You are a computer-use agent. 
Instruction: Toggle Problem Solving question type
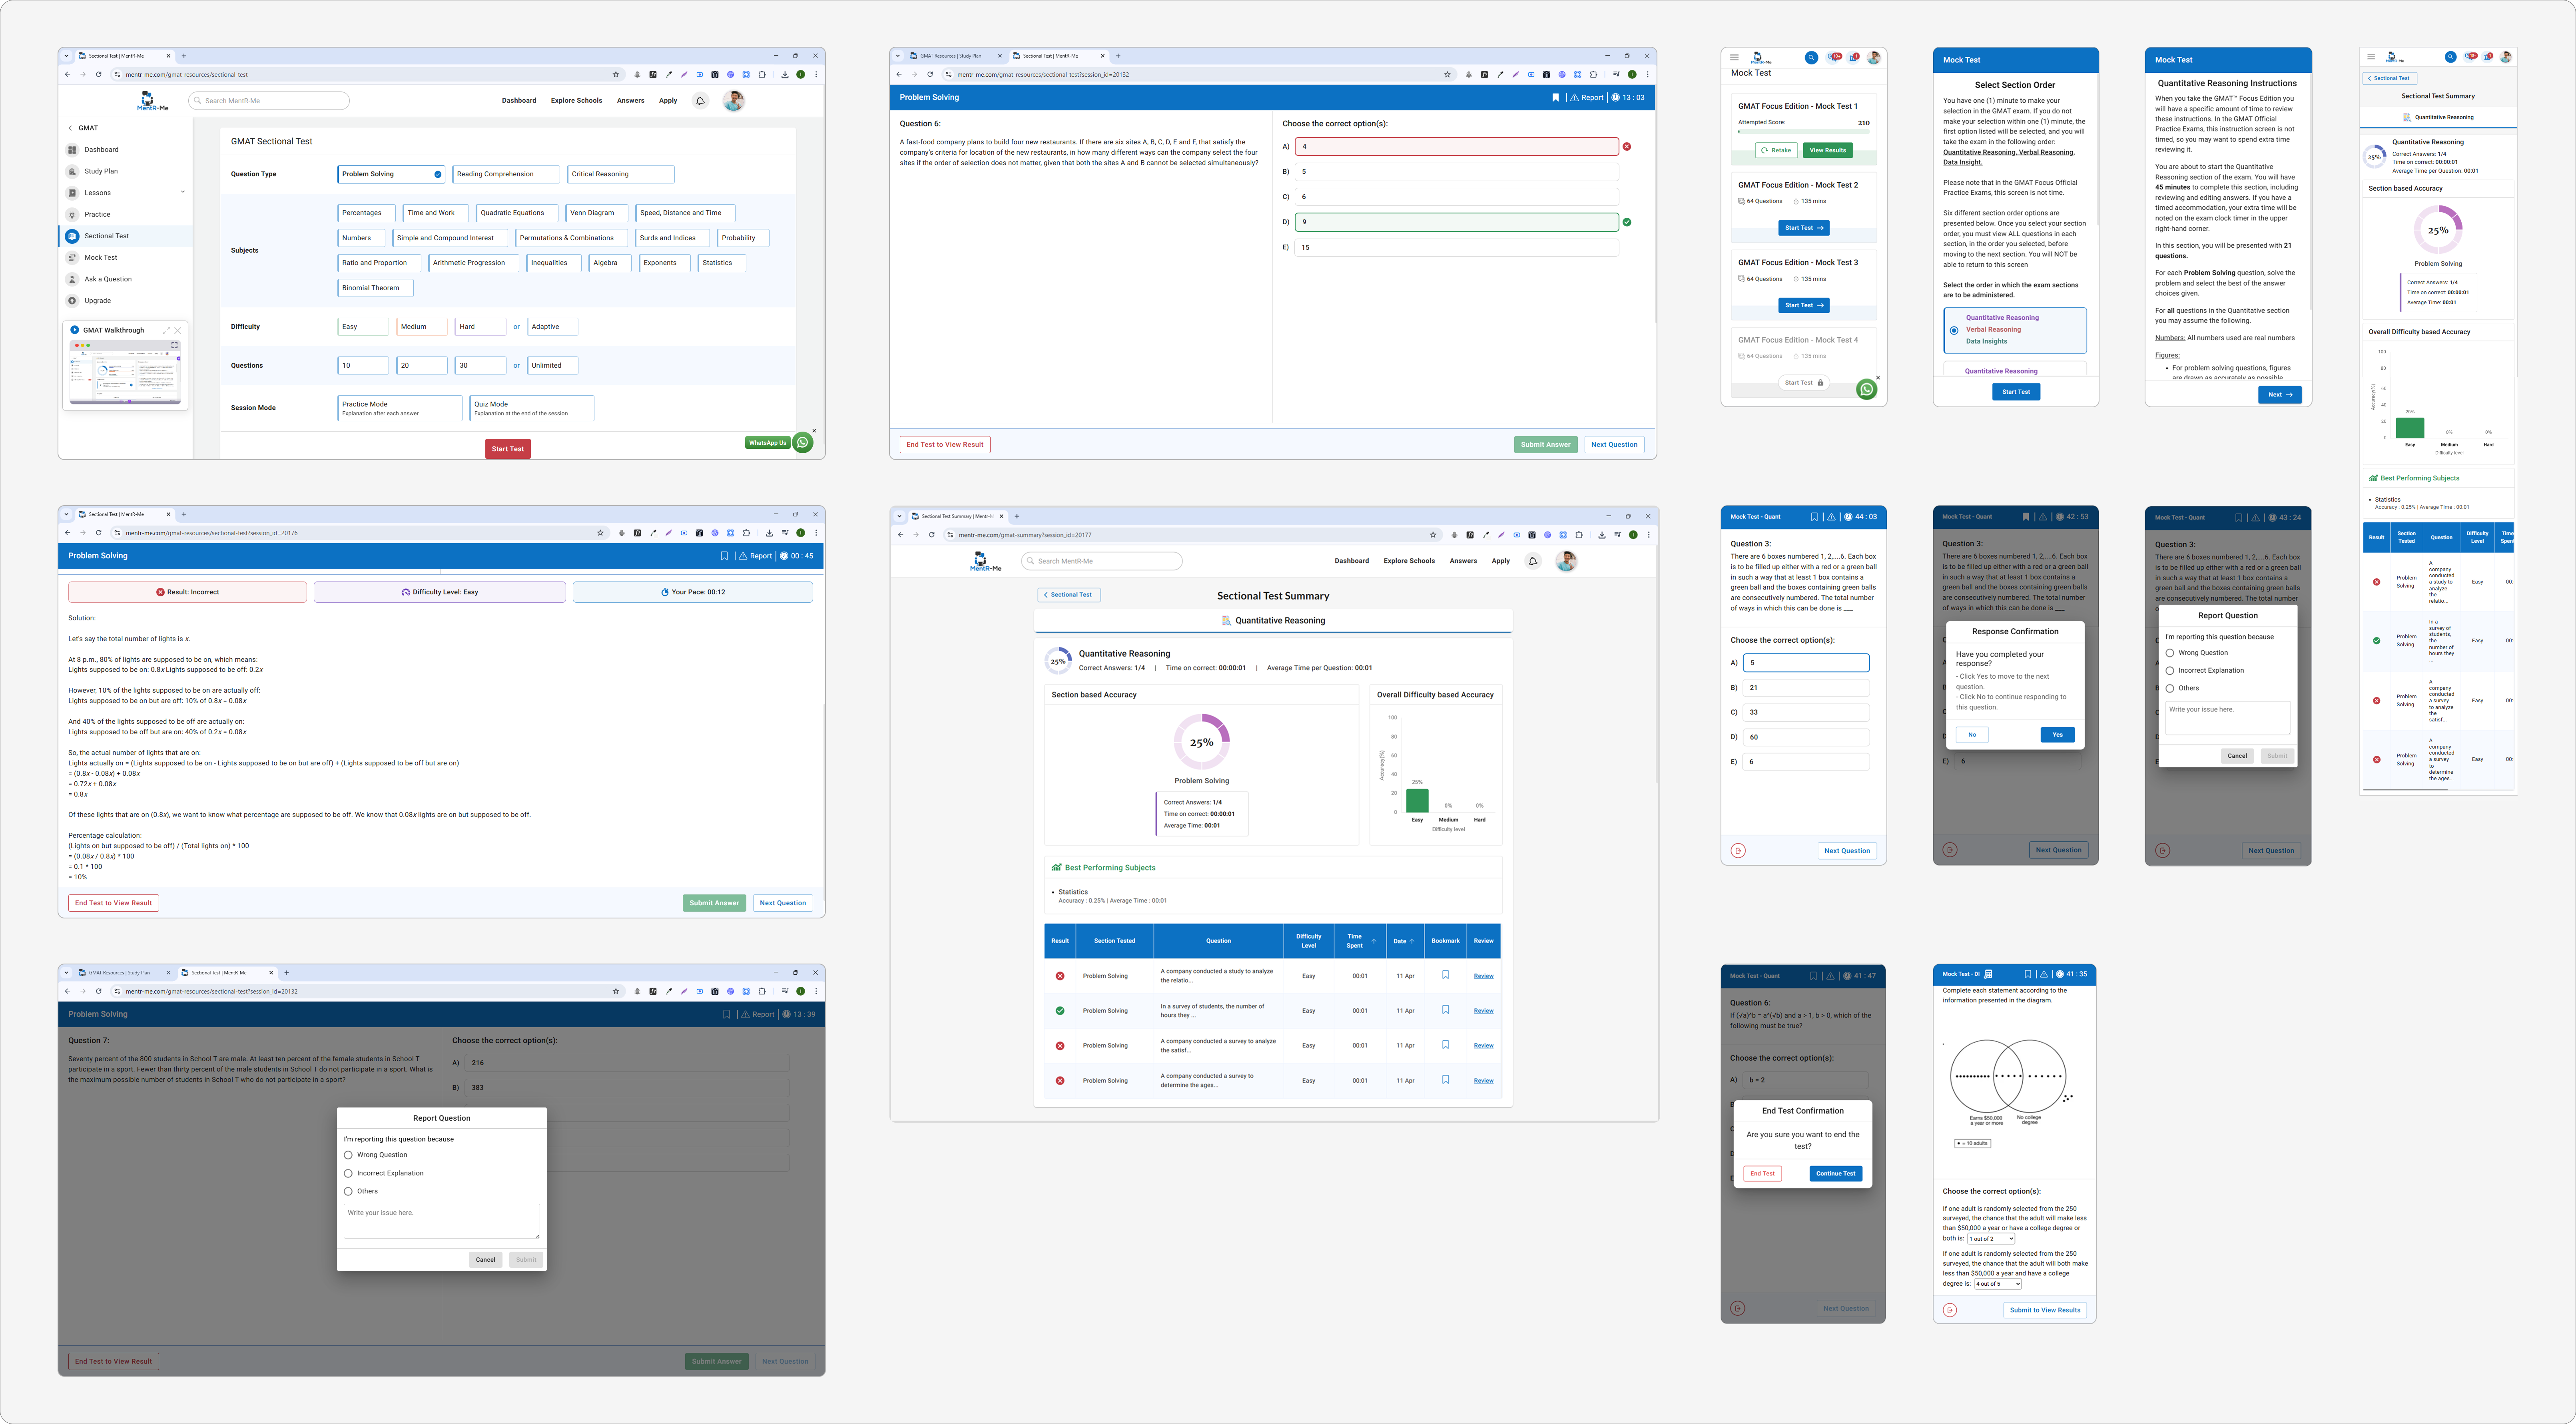tap(391, 174)
